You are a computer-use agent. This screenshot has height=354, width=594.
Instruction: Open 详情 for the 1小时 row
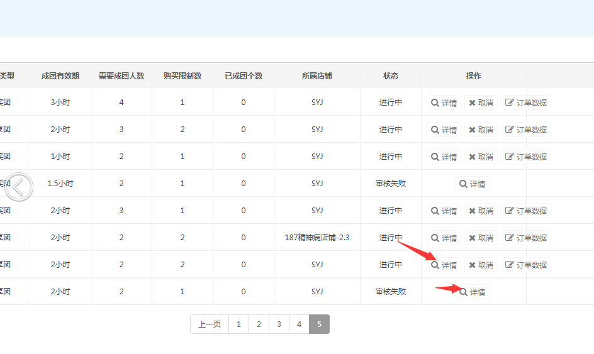click(444, 157)
